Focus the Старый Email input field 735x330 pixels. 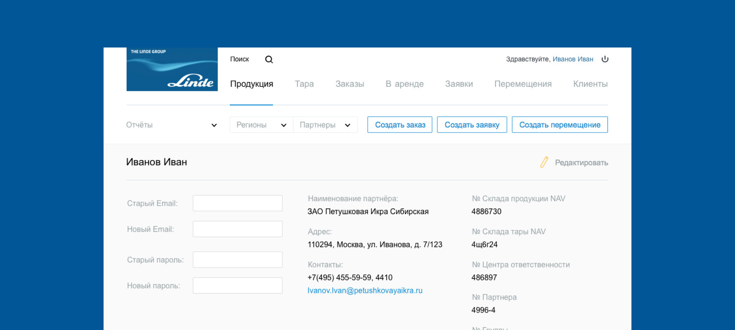(237, 203)
